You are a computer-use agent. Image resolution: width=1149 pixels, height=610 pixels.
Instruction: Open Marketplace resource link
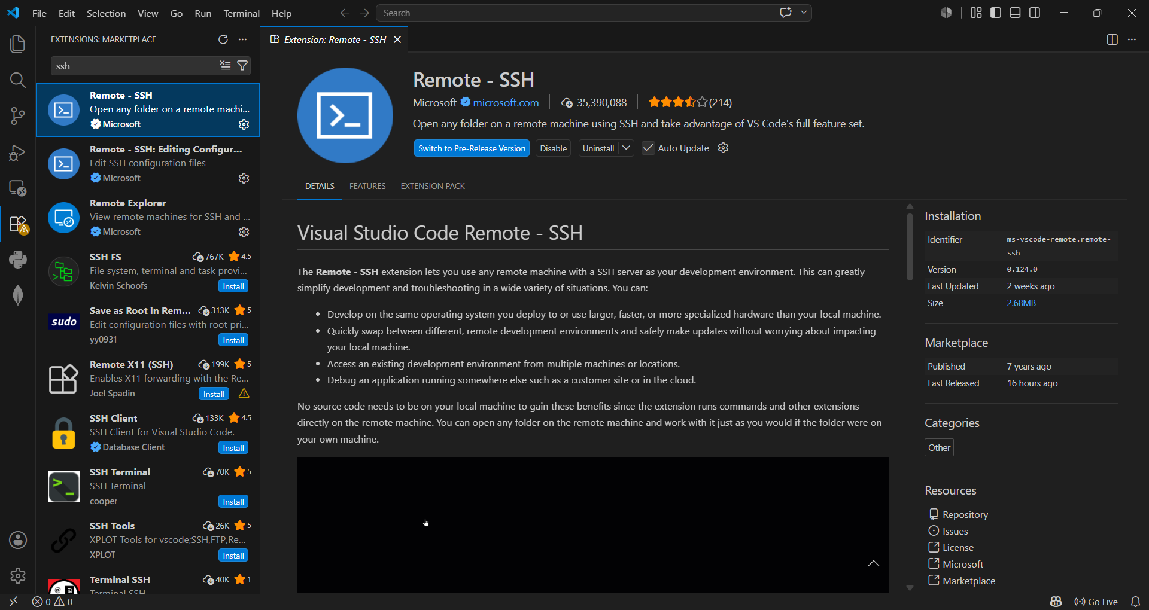(969, 581)
